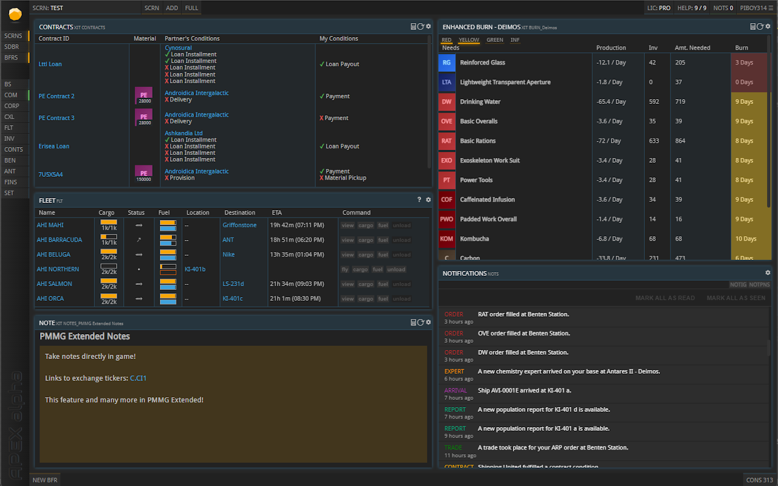Click the fuel bar of AHI MAHI
Screen dimensions: 778x486
pyautogui.click(x=168, y=225)
